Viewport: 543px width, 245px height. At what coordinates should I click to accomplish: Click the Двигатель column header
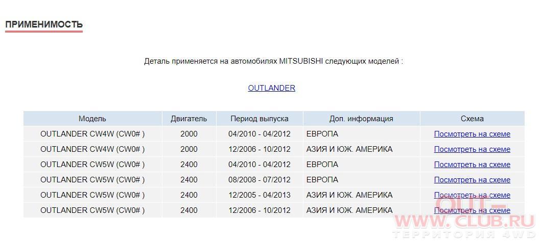pyautogui.click(x=188, y=119)
